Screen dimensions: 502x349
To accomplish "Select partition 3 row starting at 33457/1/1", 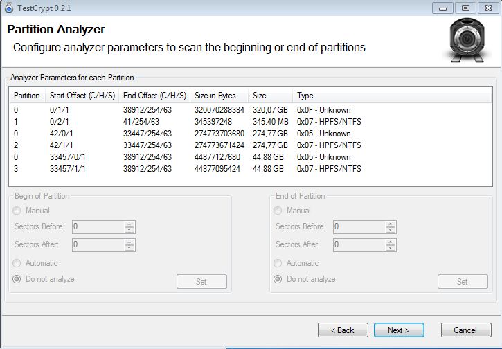I will pos(251,169).
